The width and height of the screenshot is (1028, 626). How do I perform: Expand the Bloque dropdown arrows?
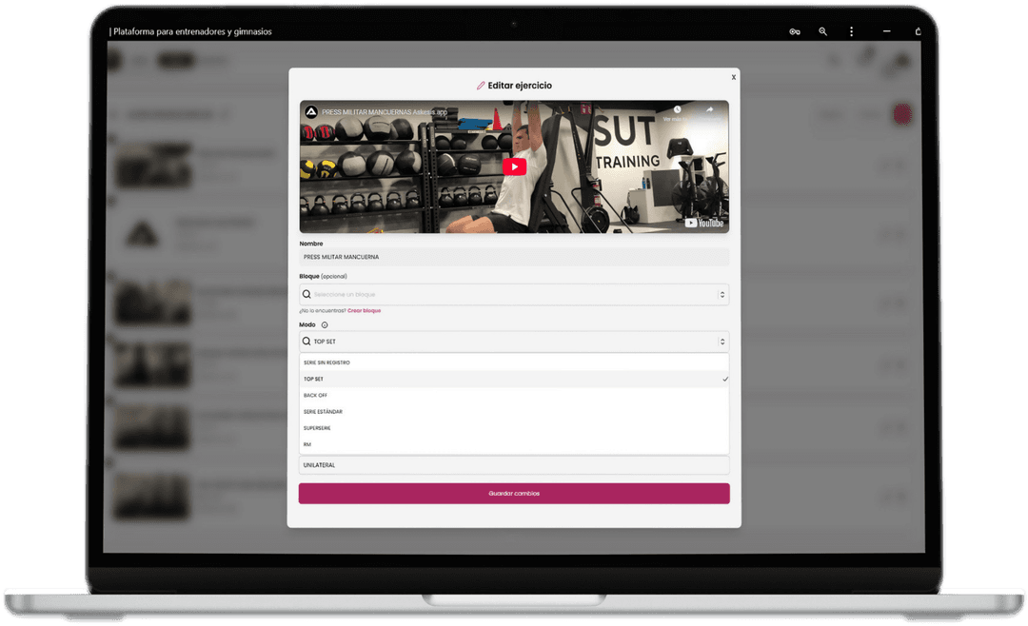point(722,295)
